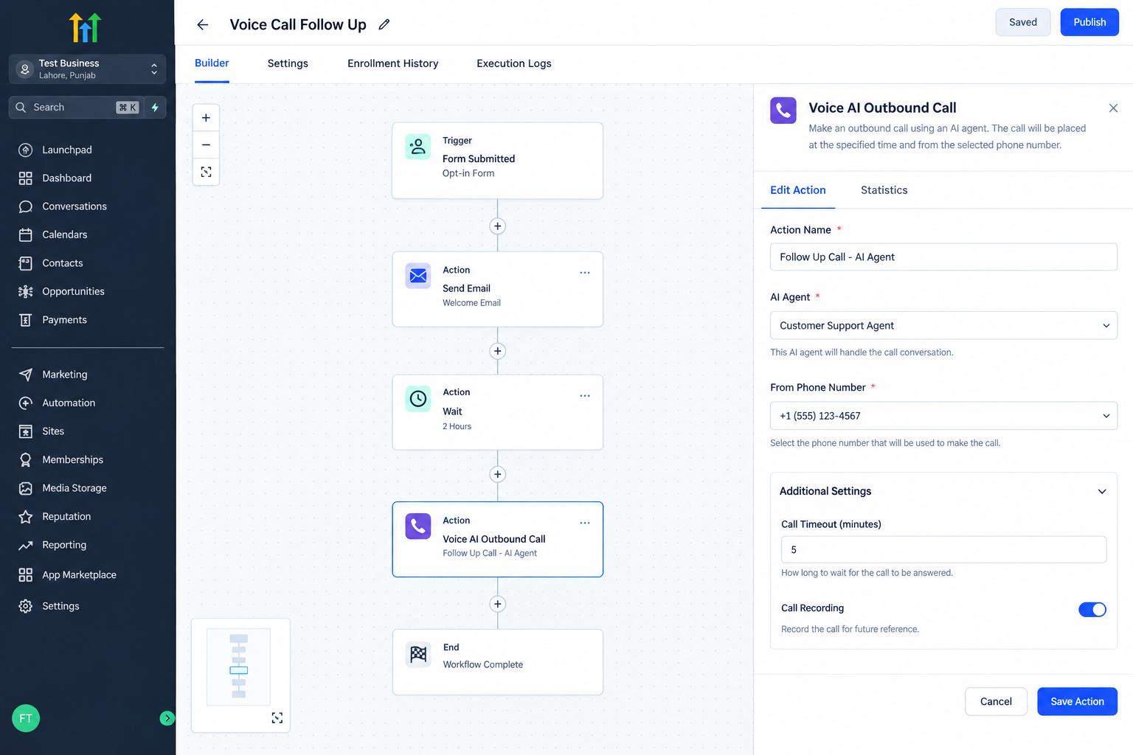Click the Action Name input field
This screenshot has height=755, width=1133.
(943, 257)
